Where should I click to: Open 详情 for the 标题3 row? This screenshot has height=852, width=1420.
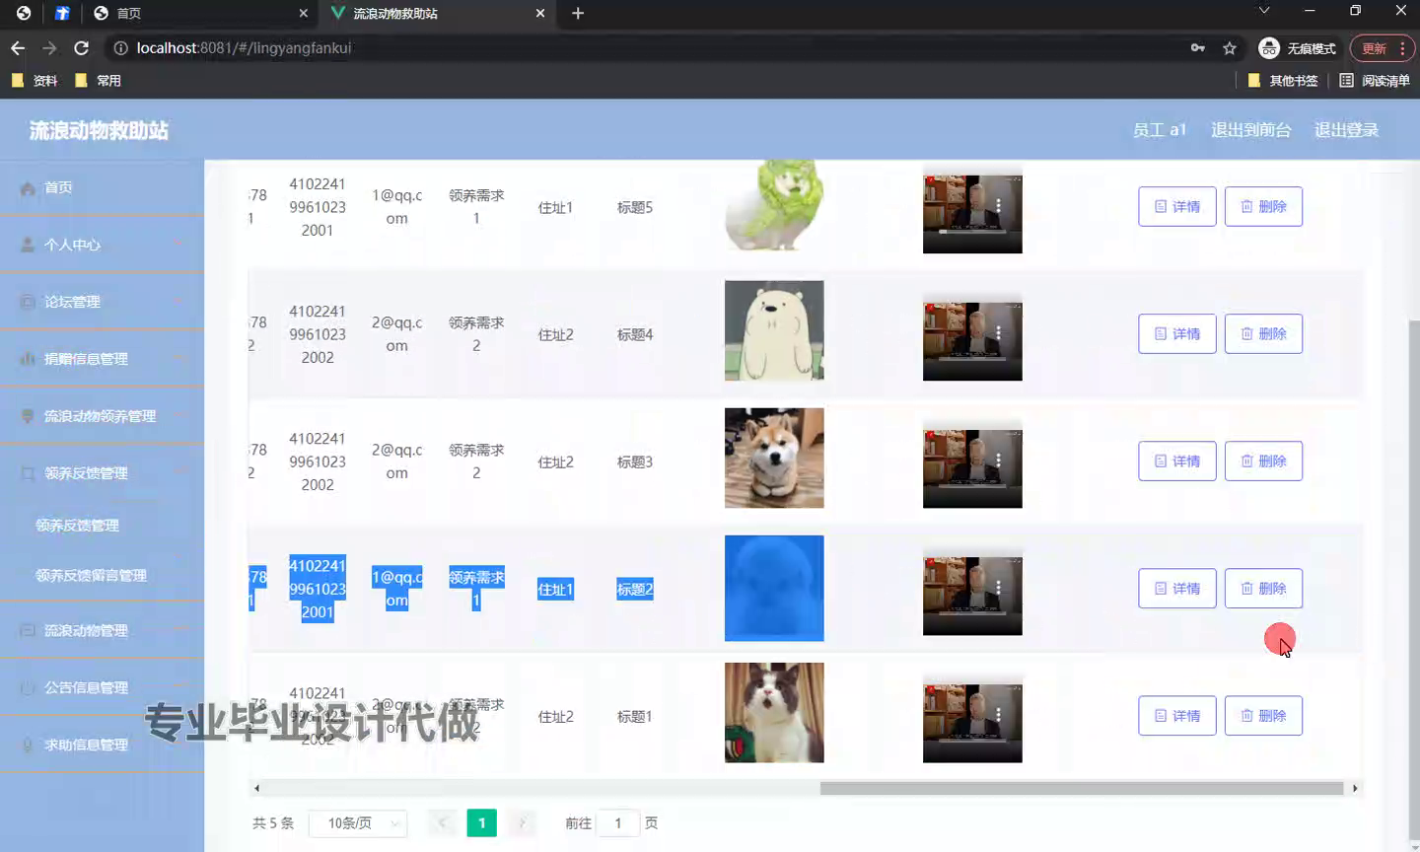click(x=1177, y=461)
